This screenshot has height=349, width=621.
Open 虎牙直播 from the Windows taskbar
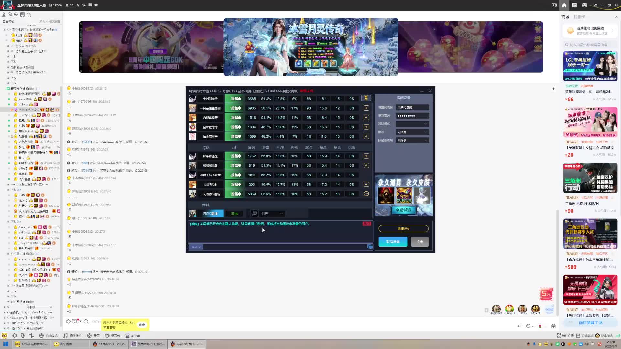pyautogui.click(x=65, y=344)
